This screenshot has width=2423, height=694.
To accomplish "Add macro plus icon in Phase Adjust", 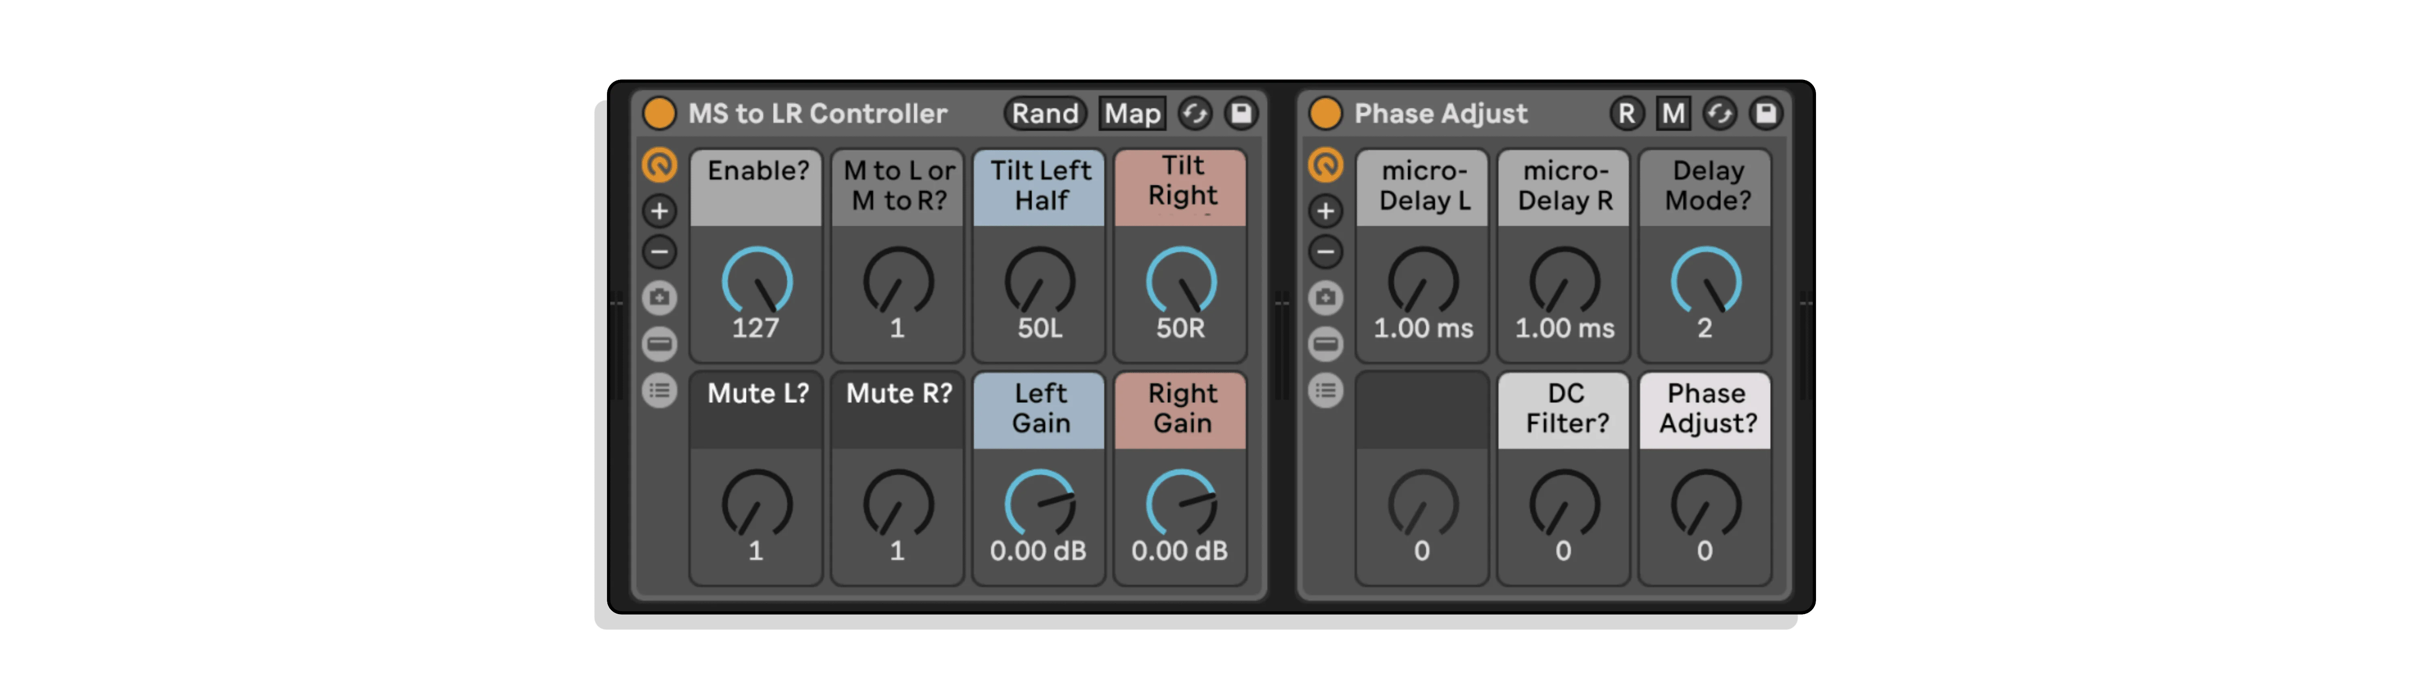I will pyautogui.click(x=1325, y=211).
